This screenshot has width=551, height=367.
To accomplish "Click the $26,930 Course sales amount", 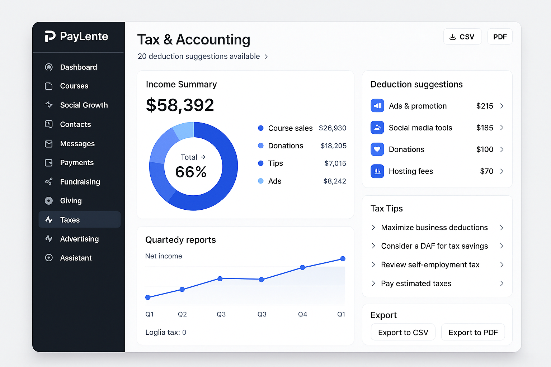I will pyautogui.click(x=333, y=128).
